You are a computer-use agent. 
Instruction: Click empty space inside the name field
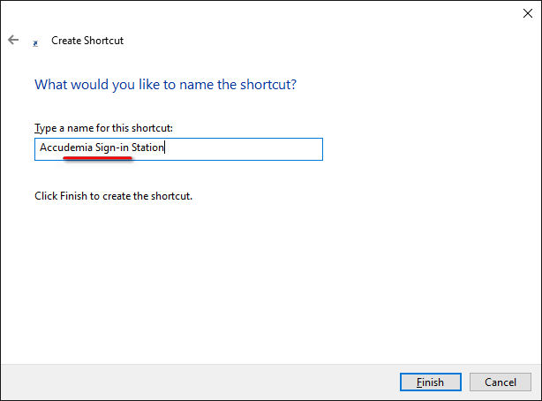[x=244, y=149]
